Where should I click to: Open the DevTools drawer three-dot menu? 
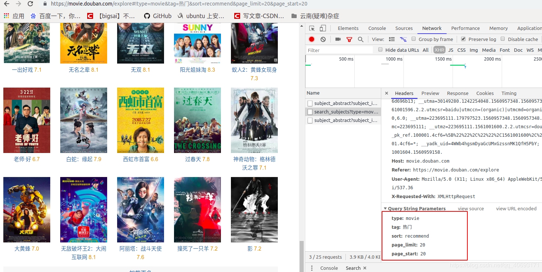point(312,268)
